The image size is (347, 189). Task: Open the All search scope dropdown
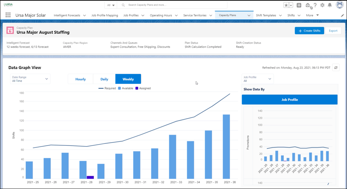coord(111,5)
